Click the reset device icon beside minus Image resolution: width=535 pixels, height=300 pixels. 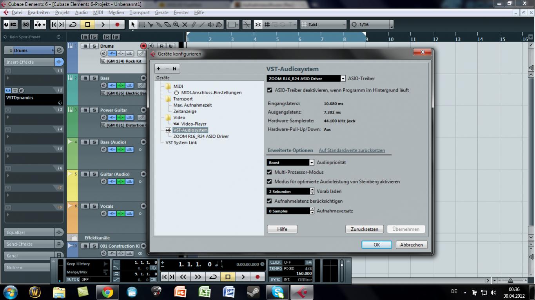click(174, 69)
